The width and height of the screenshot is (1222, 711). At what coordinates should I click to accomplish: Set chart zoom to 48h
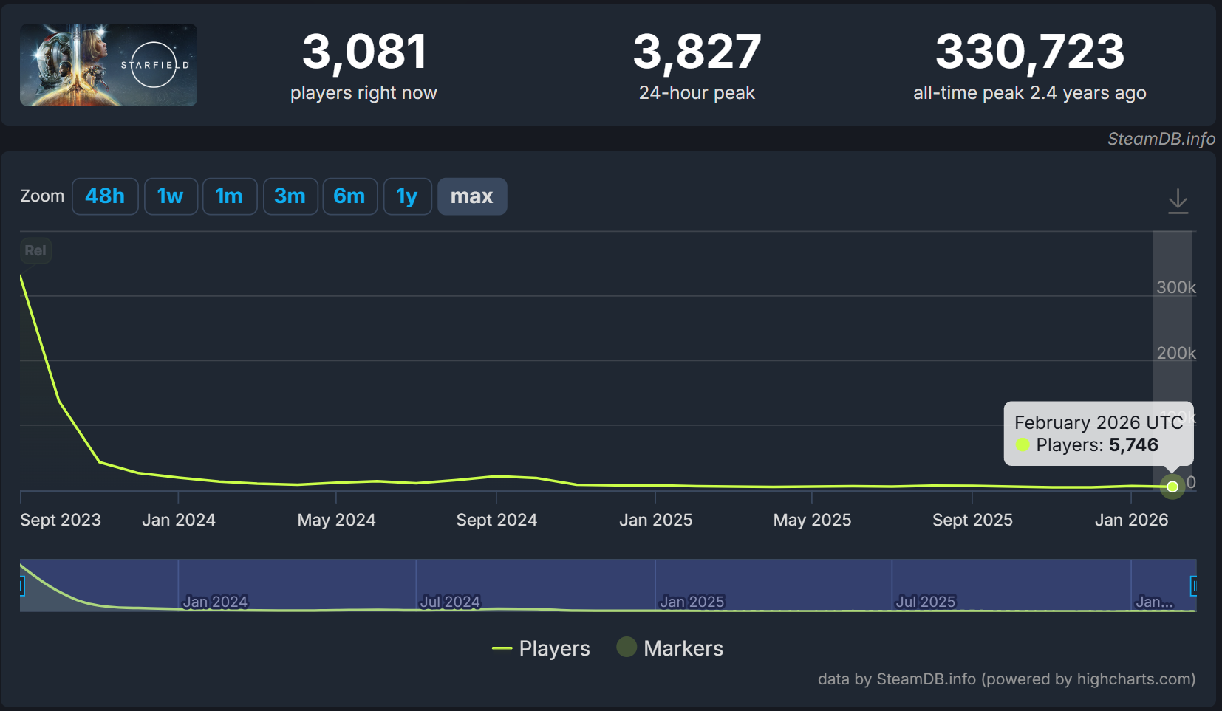pyautogui.click(x=105, y=196)
